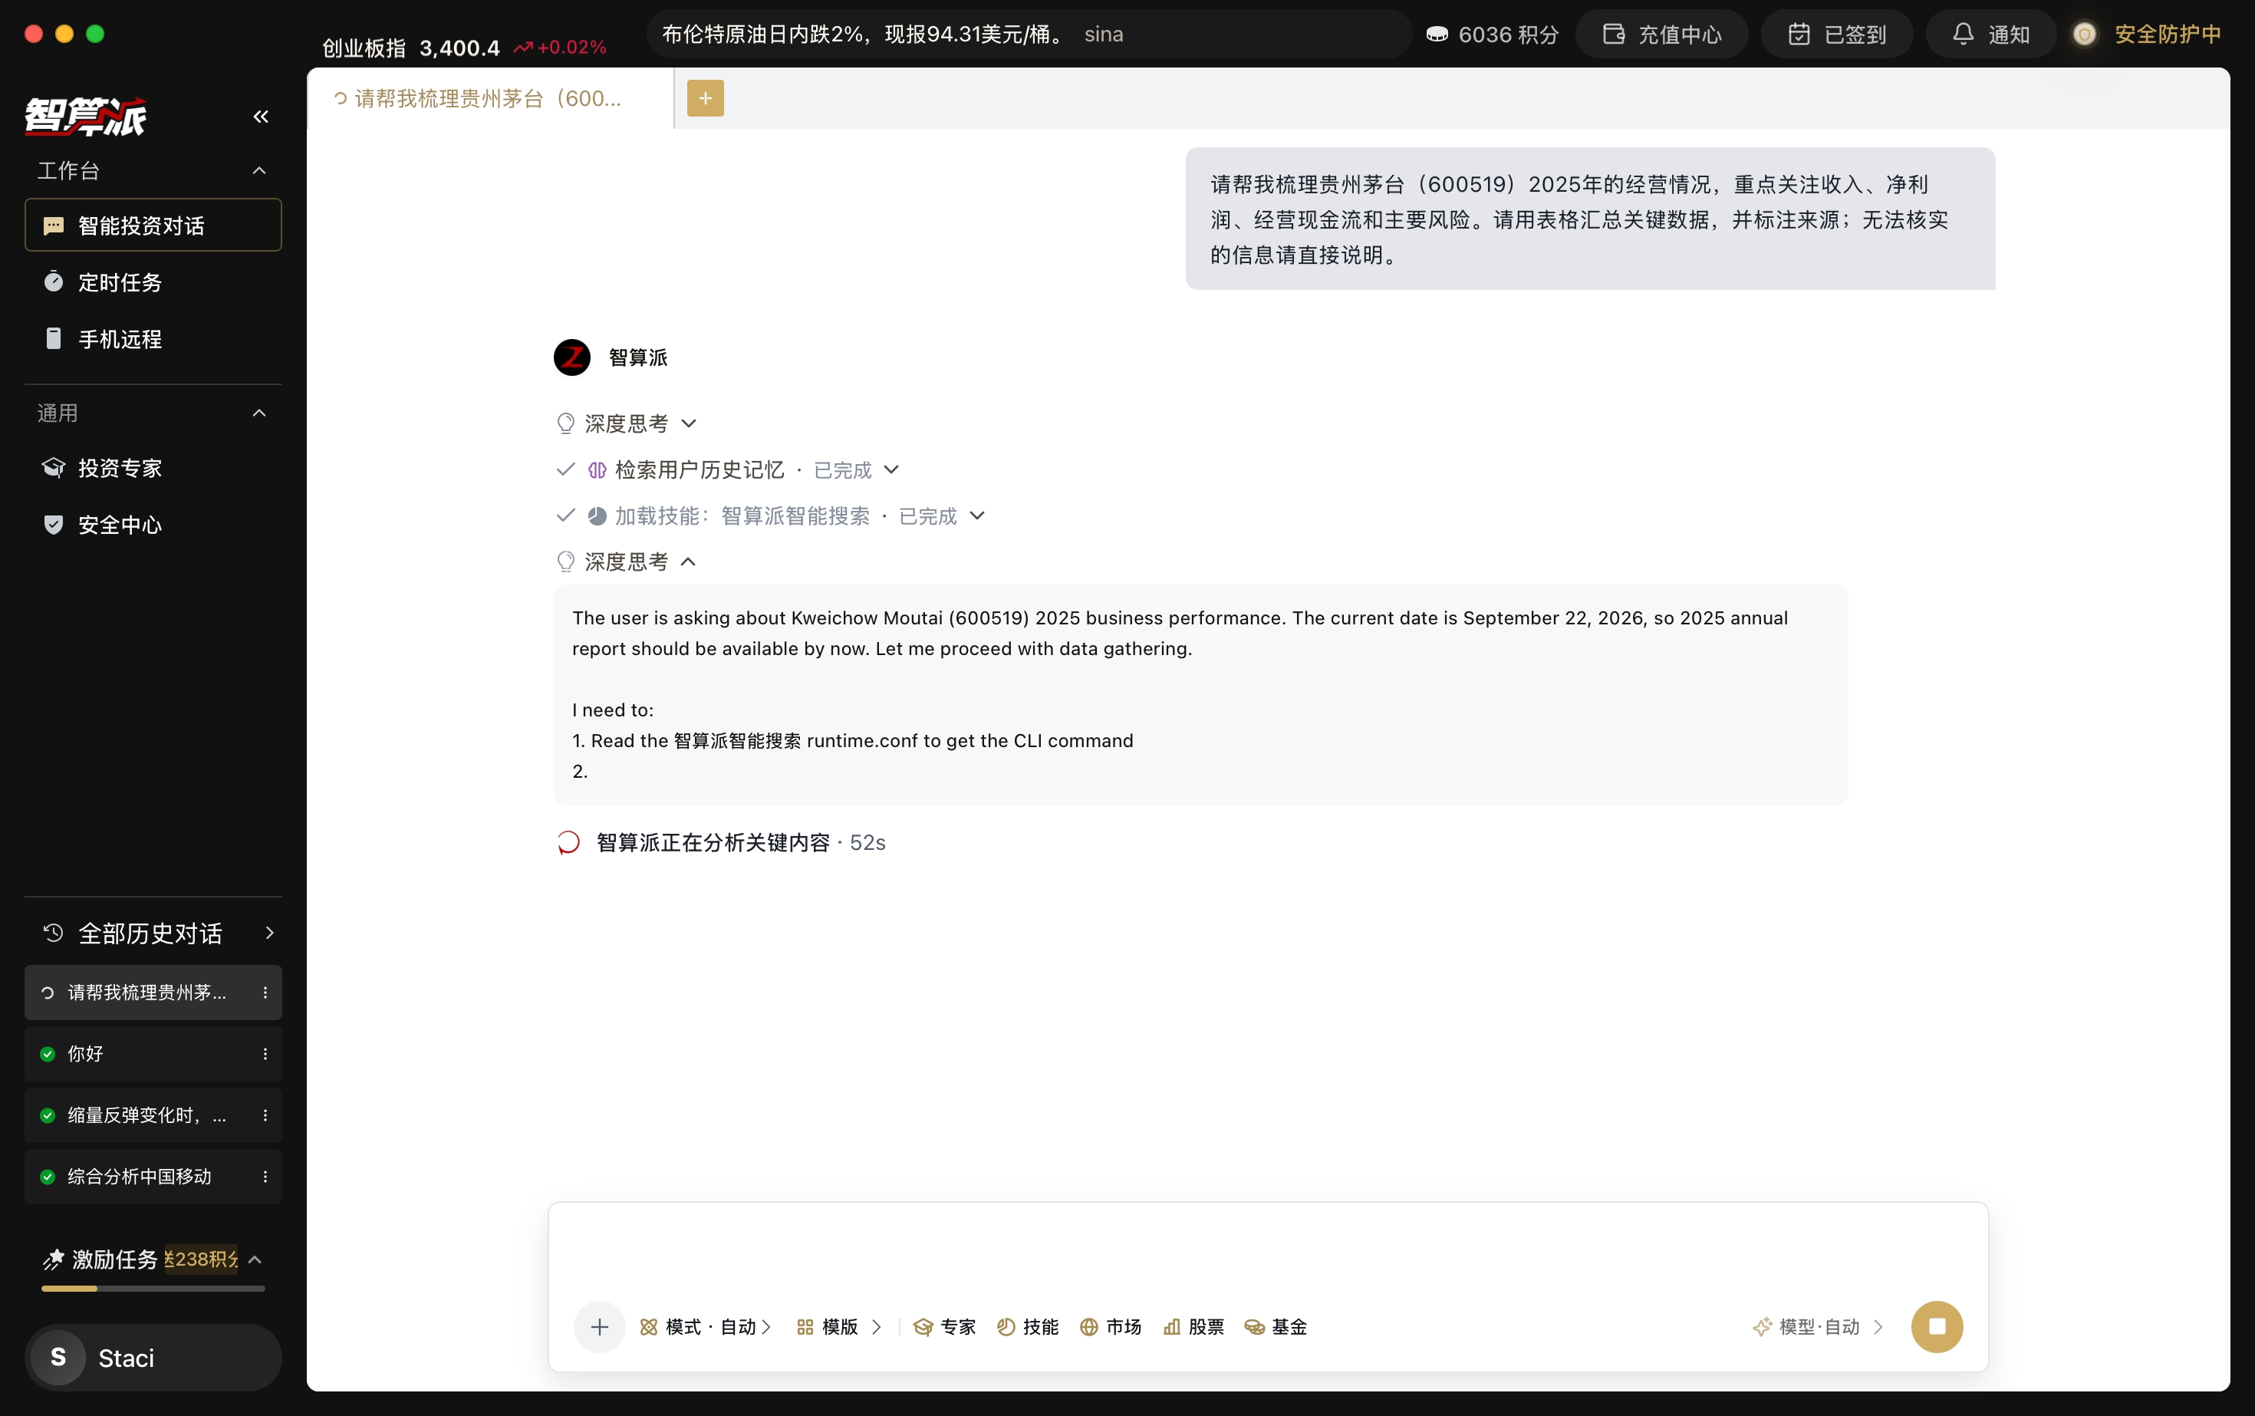Collapse the sidebar with double-chevron icon

point(260,117)
